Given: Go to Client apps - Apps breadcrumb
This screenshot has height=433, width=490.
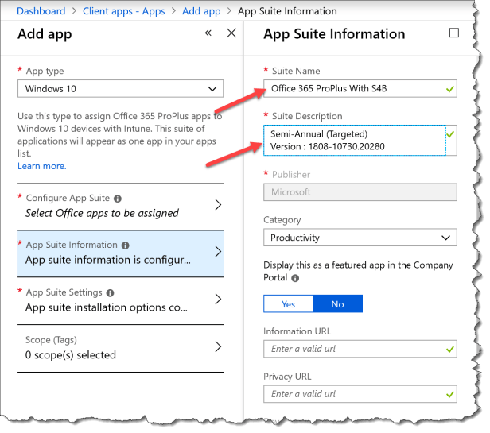Looking at the screenshot, I should tap(124, 11).
